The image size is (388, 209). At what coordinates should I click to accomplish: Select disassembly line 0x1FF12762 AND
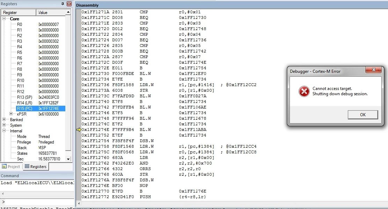(147, 163)
